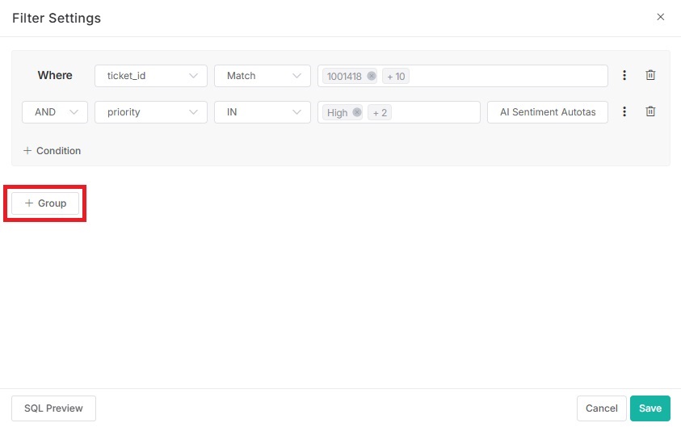Change the AND logical operator dropdown
Screen dimensions: 681x427
click(x=55, y=112)
